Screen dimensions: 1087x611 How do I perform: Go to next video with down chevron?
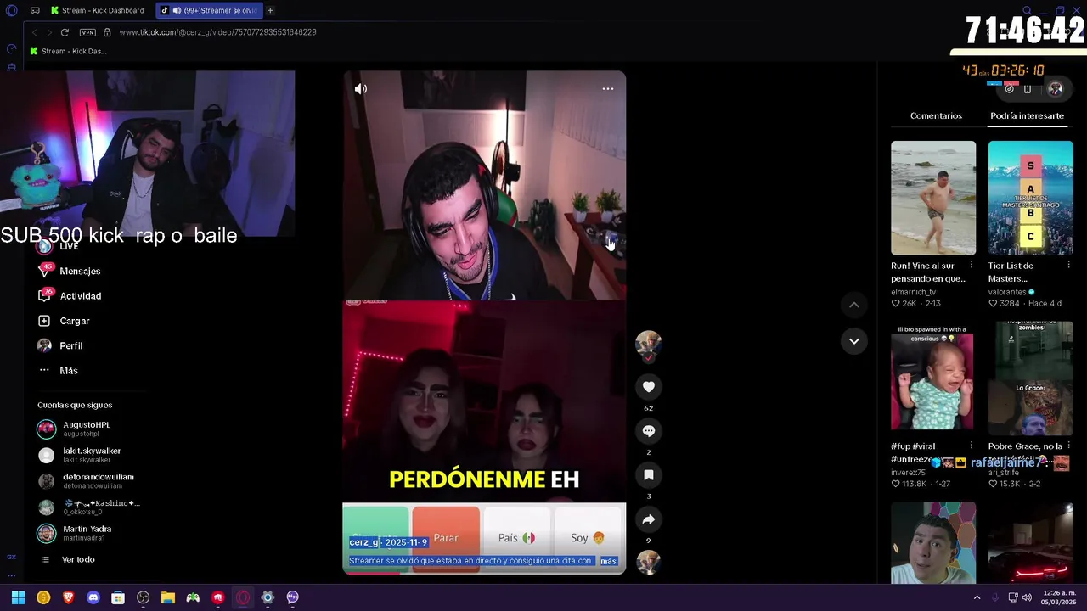[x=854, y=341]
